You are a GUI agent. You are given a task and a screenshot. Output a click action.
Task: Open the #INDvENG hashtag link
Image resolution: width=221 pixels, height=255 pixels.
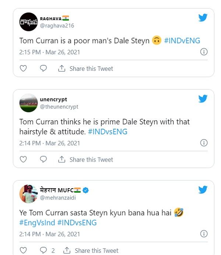click(x=182, y=41)
